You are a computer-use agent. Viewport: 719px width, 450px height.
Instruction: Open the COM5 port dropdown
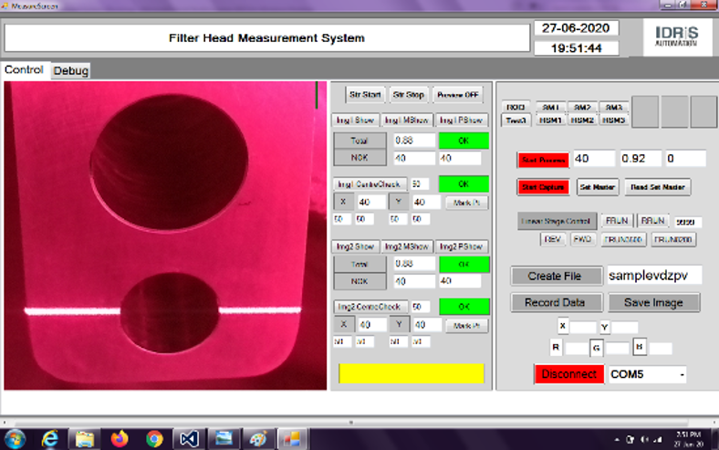coord(683,375)
